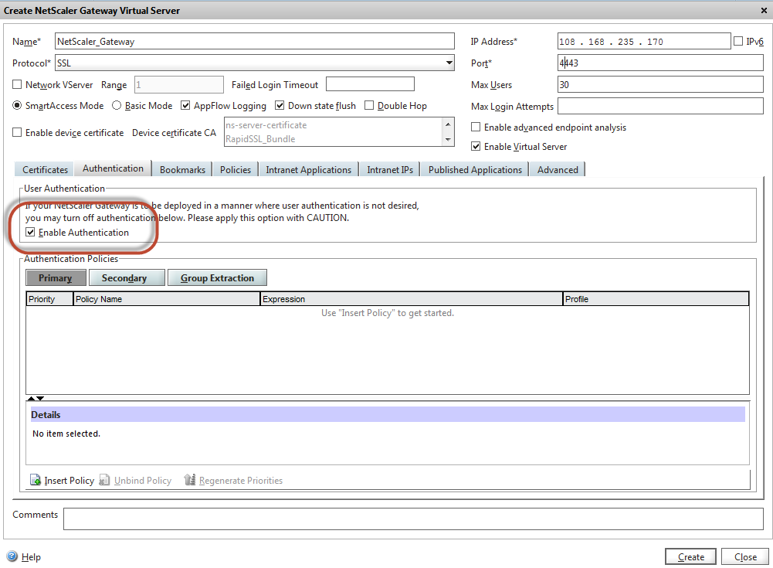Click the up arrow above Details pane

[31, 399]
